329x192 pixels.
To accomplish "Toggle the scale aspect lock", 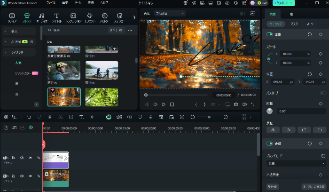I will 268,59.
